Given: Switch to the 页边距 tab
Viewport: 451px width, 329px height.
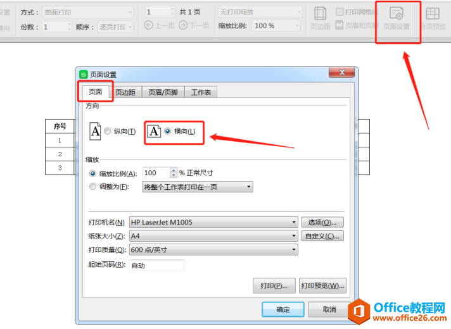Looking at the screenshot, I should click(125, 92).
